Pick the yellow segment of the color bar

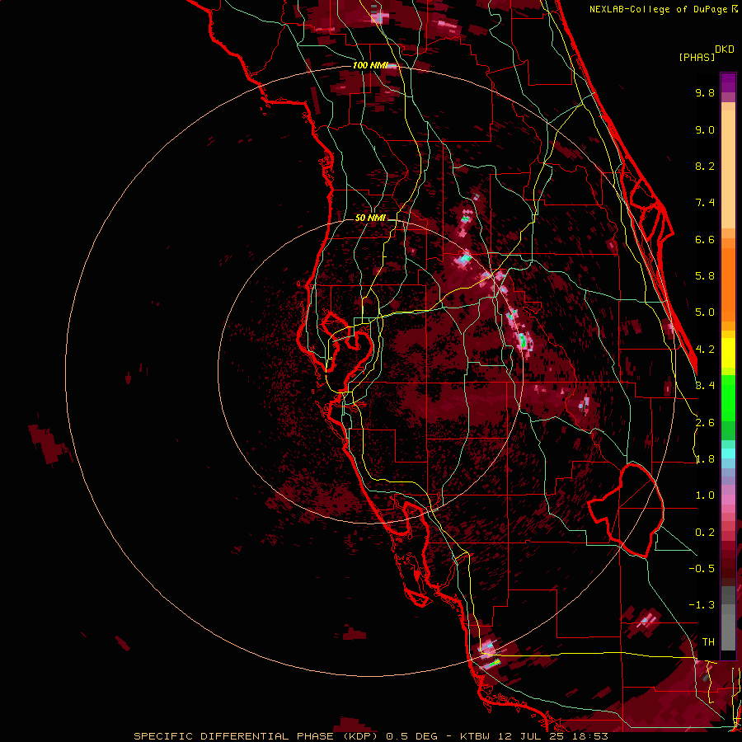728,353
